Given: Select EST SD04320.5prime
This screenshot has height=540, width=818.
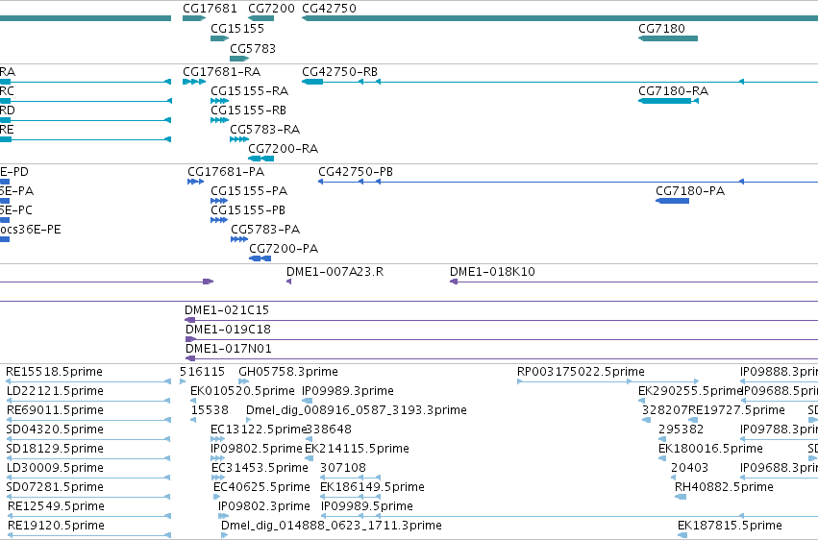Looking at the screenshot, I should 55,430.
